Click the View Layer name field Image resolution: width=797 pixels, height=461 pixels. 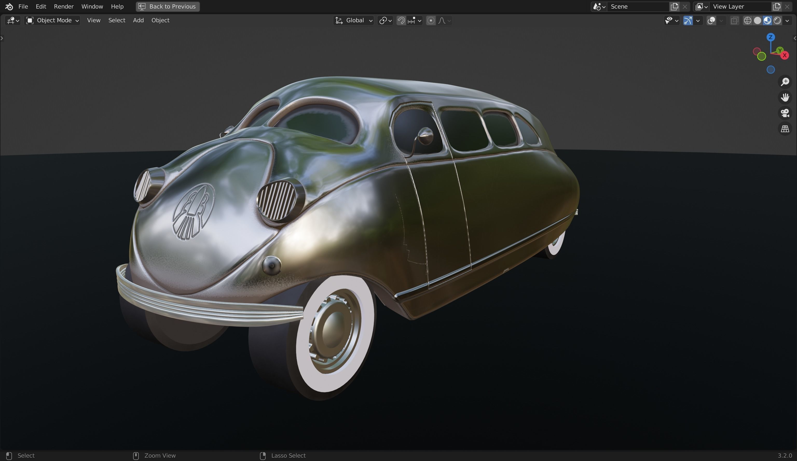740,6
